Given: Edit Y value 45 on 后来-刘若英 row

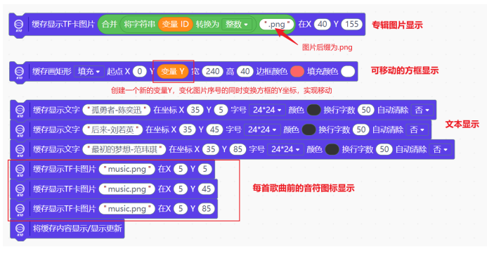Looking at the screenshot, I should click(x=214, y=129).
